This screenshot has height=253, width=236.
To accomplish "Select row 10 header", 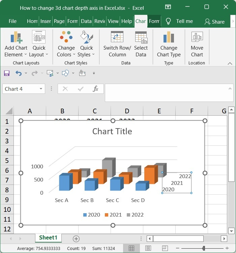I will 7,209.
